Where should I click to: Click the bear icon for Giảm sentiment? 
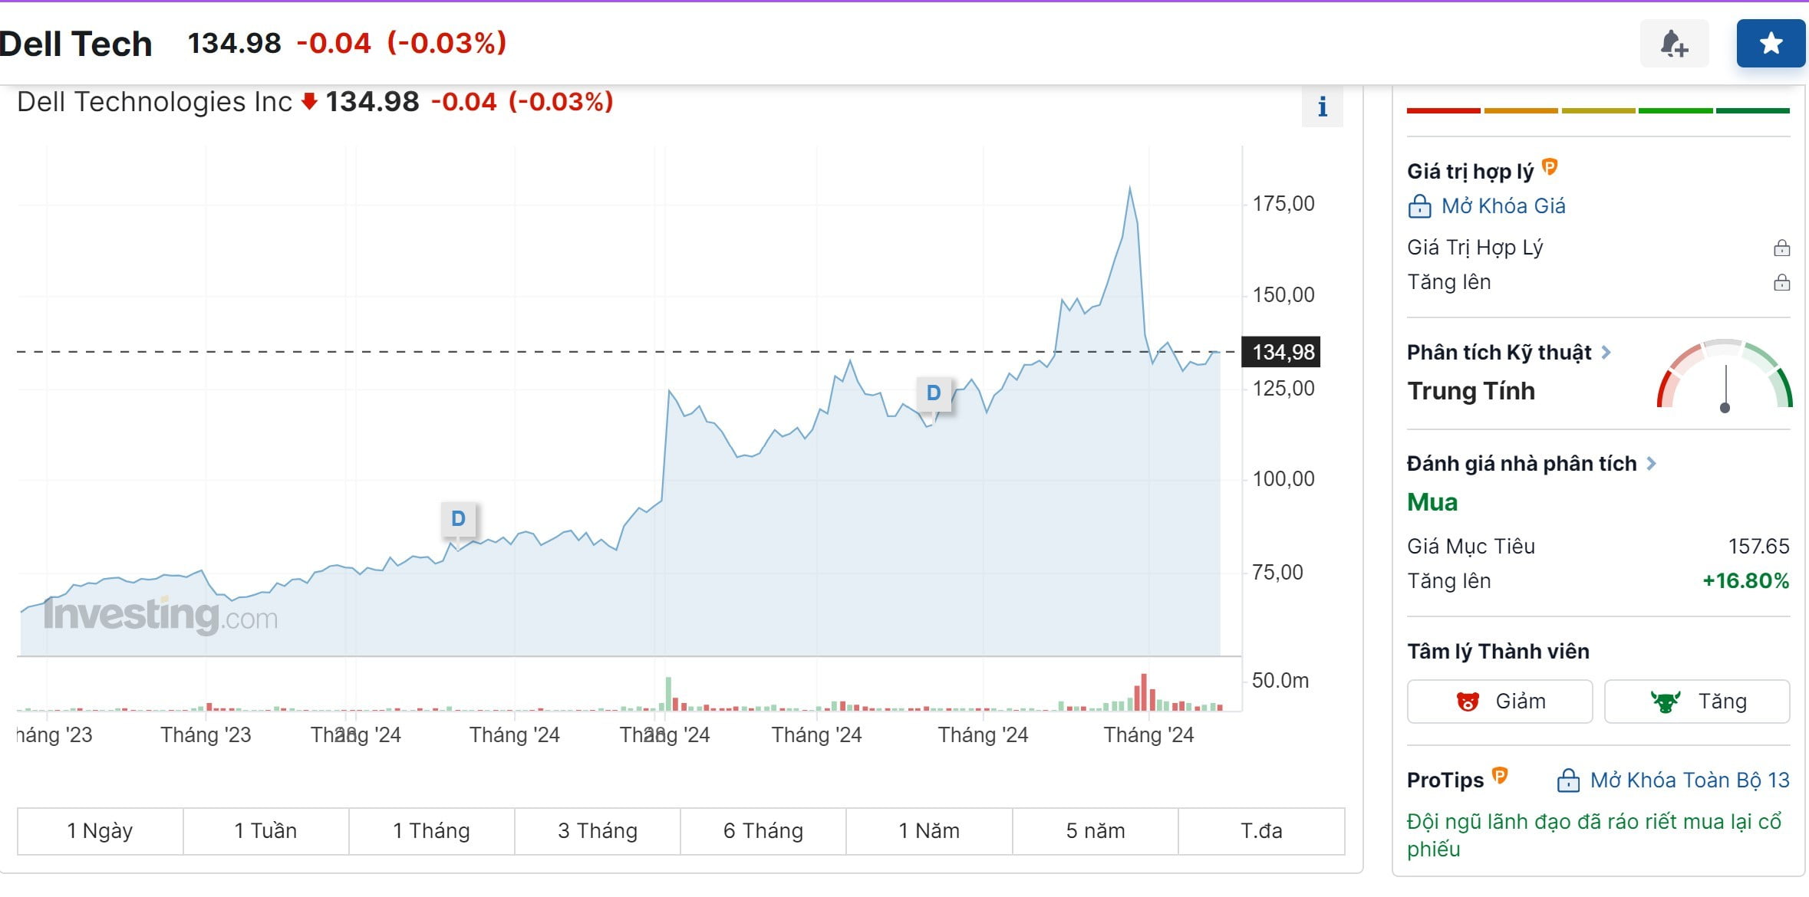[1468, 701]
